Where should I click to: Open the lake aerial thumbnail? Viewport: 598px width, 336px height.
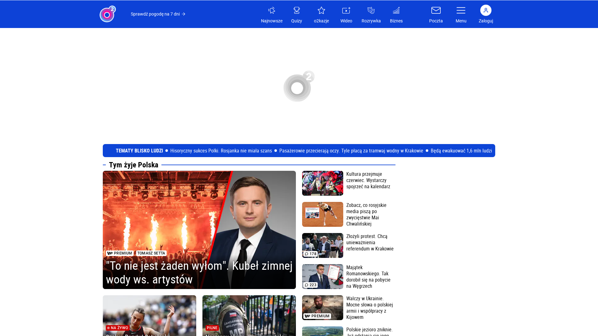[x=323, y=331]
